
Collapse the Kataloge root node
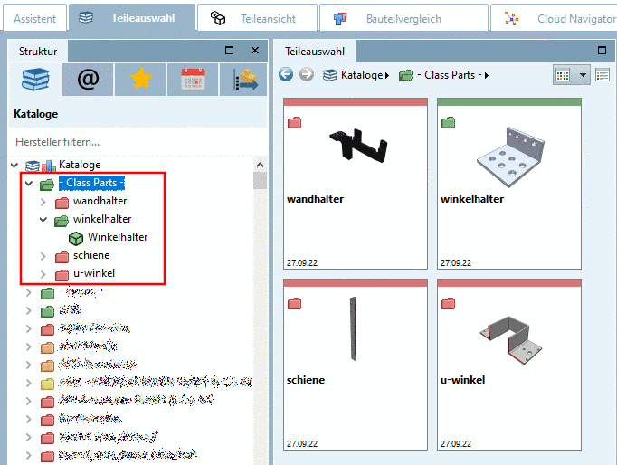pyautogui.click(x=15, y=165)
